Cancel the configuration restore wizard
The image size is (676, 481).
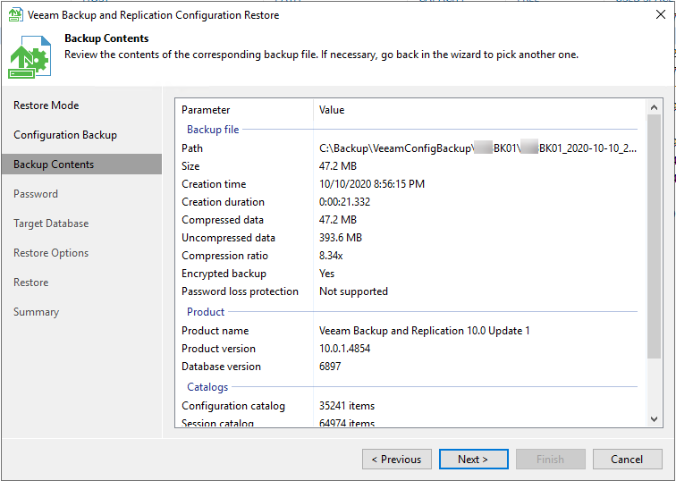pyautogui.click(x=628, y=459)
